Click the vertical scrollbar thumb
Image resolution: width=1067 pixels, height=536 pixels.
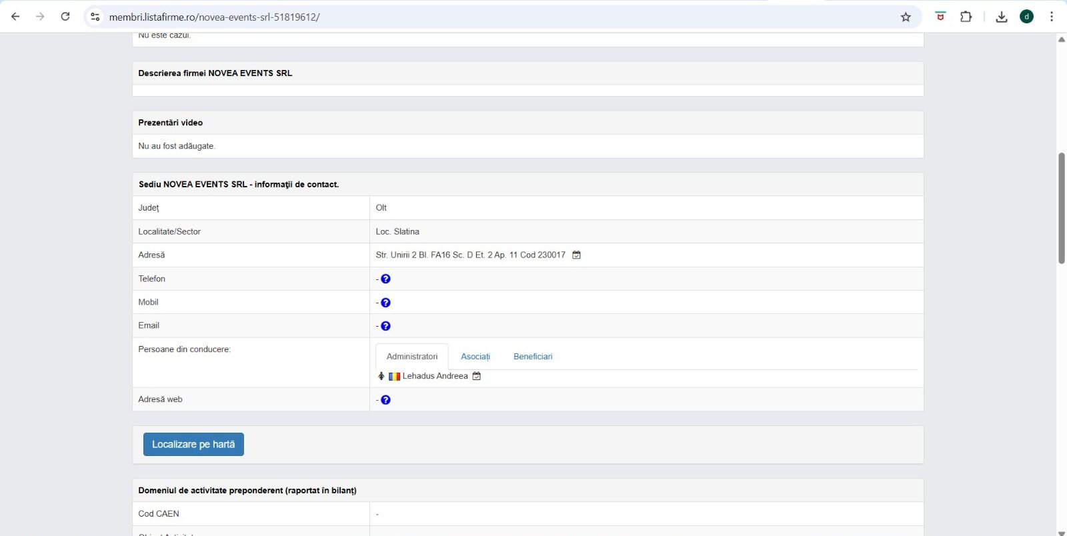[1061, 208]
